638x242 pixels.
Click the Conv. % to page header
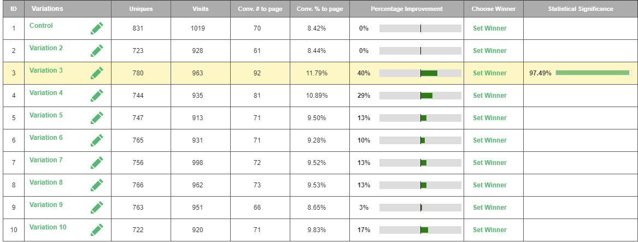tap(319, 9)
